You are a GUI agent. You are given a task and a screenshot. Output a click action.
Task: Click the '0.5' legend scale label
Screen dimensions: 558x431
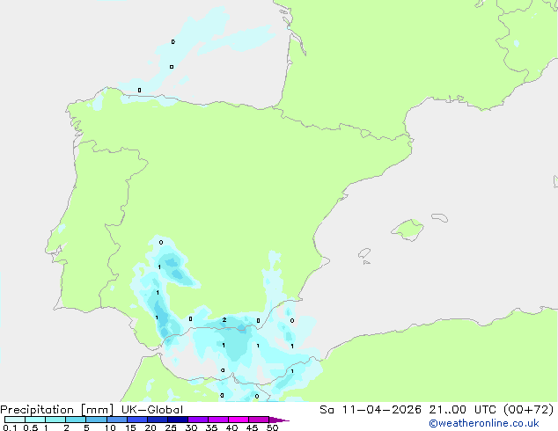pos(31,427)
